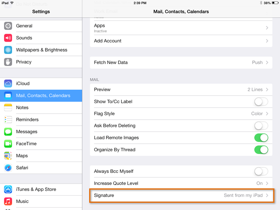This screenshot has width=280, height=210.
Task: Open Safari settings label
Action: click(x=22, y=168)
